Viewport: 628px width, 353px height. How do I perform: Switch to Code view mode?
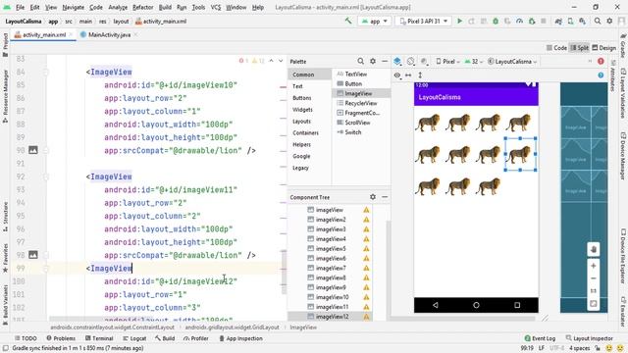coord(557,48)
